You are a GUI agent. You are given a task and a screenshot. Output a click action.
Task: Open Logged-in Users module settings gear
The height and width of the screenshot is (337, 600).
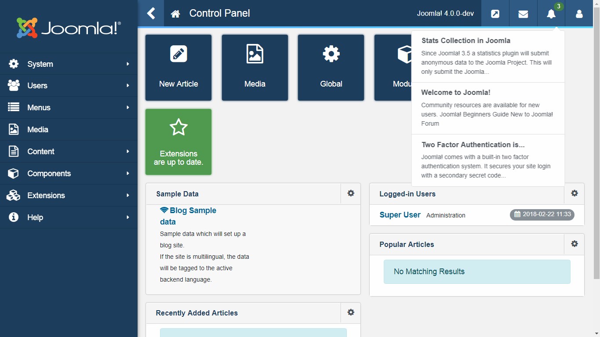click(575, 193)
